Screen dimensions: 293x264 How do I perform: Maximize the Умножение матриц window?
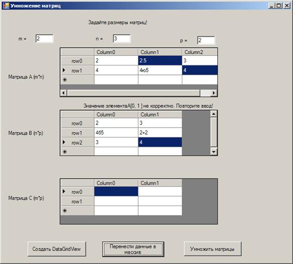(279, 6)
